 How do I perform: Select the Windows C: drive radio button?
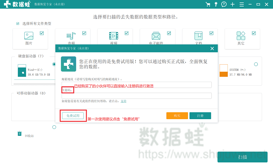[54, 64]
